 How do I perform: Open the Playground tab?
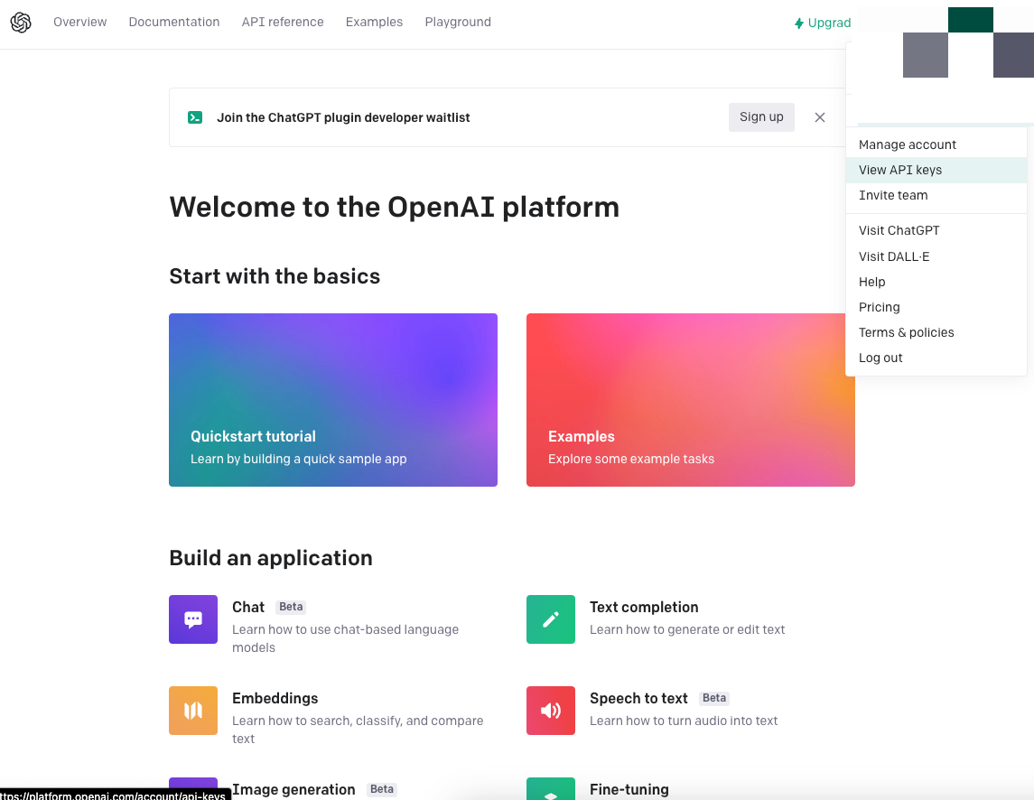click(x=458, y=22)
